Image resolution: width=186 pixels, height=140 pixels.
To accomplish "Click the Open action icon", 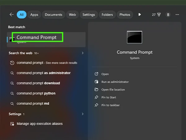I will (x=96, y=74).
